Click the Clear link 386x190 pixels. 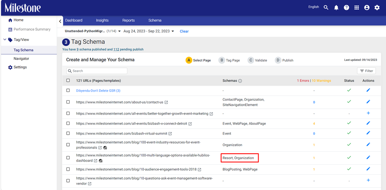184,31
